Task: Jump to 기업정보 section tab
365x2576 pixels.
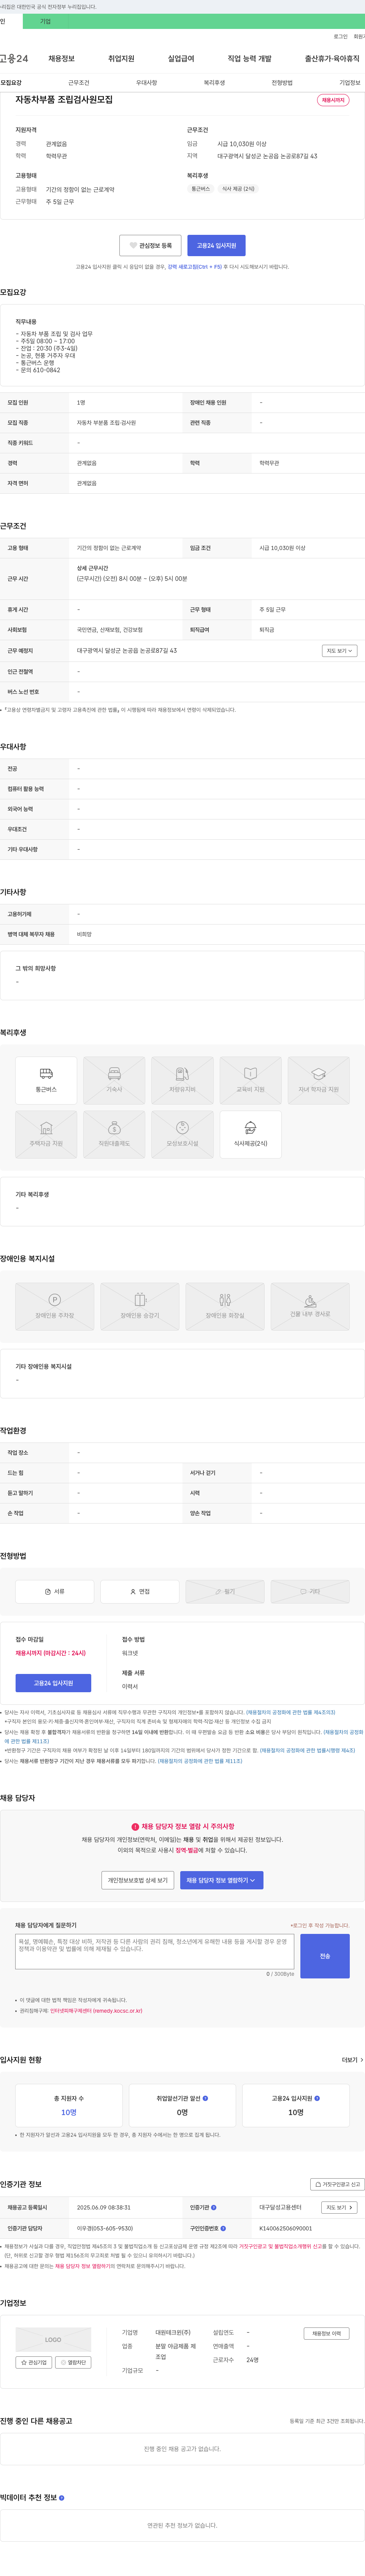Action: click(x=350, y=83)
